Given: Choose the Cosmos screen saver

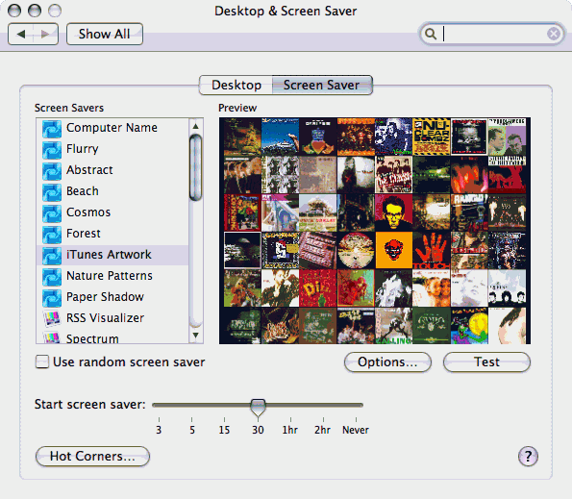Looking at the screenshot, I should (112, 213).
